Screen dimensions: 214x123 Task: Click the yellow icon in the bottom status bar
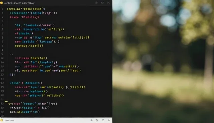pyautogui.click(x=1, y=120)
